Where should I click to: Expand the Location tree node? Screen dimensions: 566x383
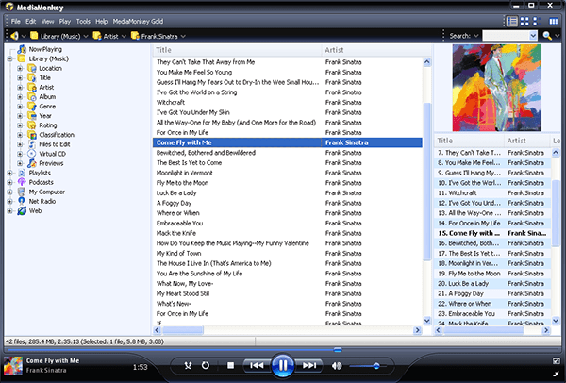tap(20, 68)
